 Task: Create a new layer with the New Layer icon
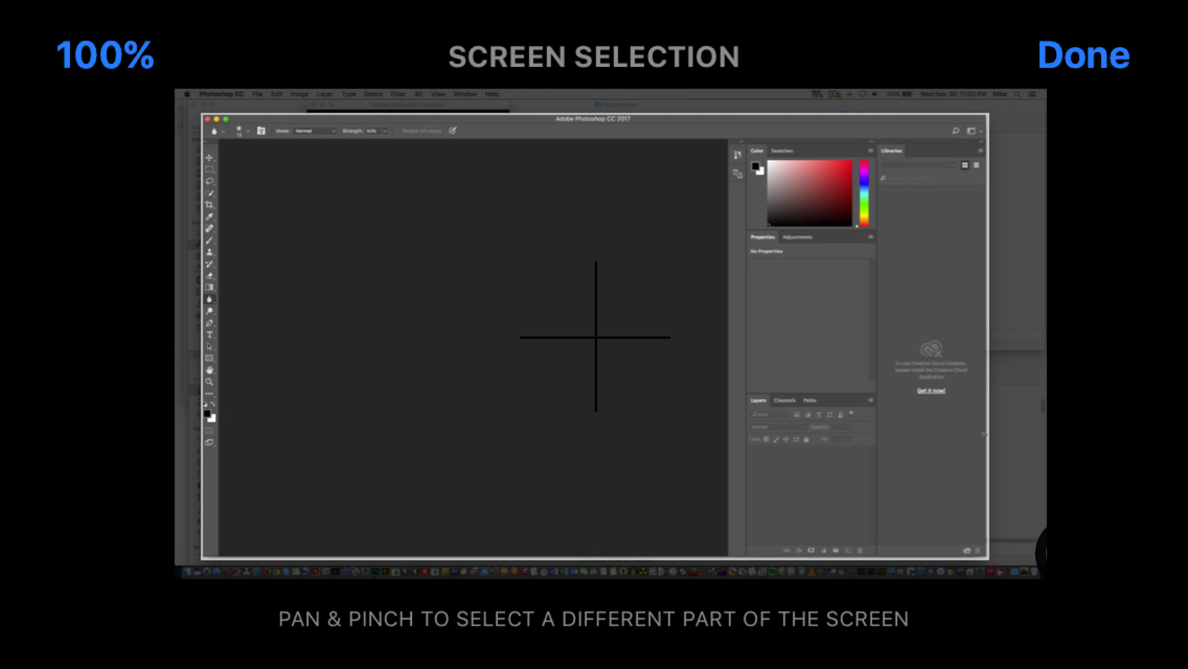(x=848, y=550)
